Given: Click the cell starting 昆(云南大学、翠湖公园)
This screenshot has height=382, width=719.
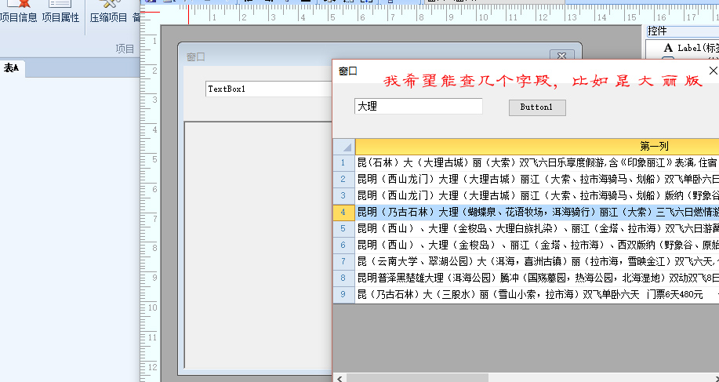Looking at the screenshot, I should coord(537,261).
